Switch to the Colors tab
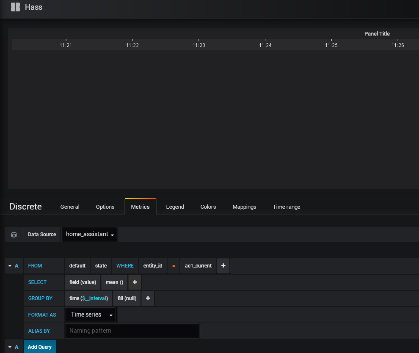 [208, 207]
